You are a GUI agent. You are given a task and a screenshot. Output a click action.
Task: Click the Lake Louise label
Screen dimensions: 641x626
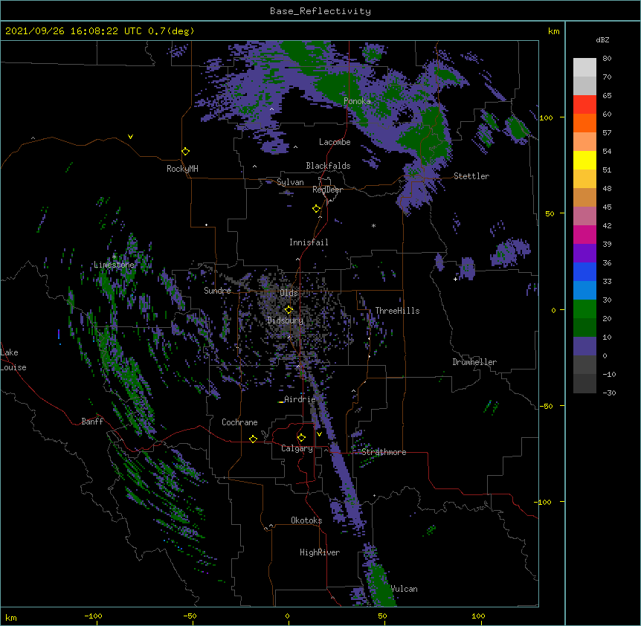[13, 360]
